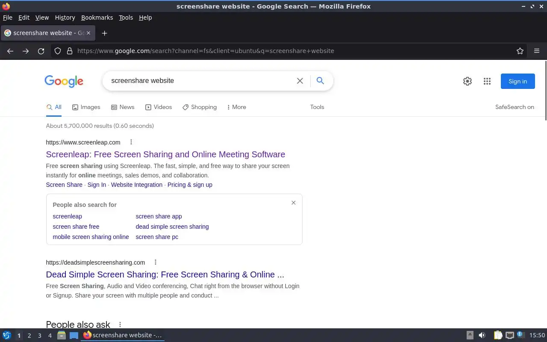547x342 pixels.
Task: Switch to workspace 2 in taskbar
Action: click(29, 336)
